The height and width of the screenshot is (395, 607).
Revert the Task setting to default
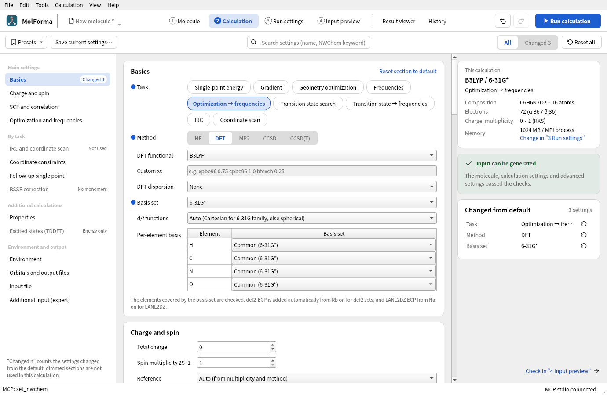[x=584, y=224]
